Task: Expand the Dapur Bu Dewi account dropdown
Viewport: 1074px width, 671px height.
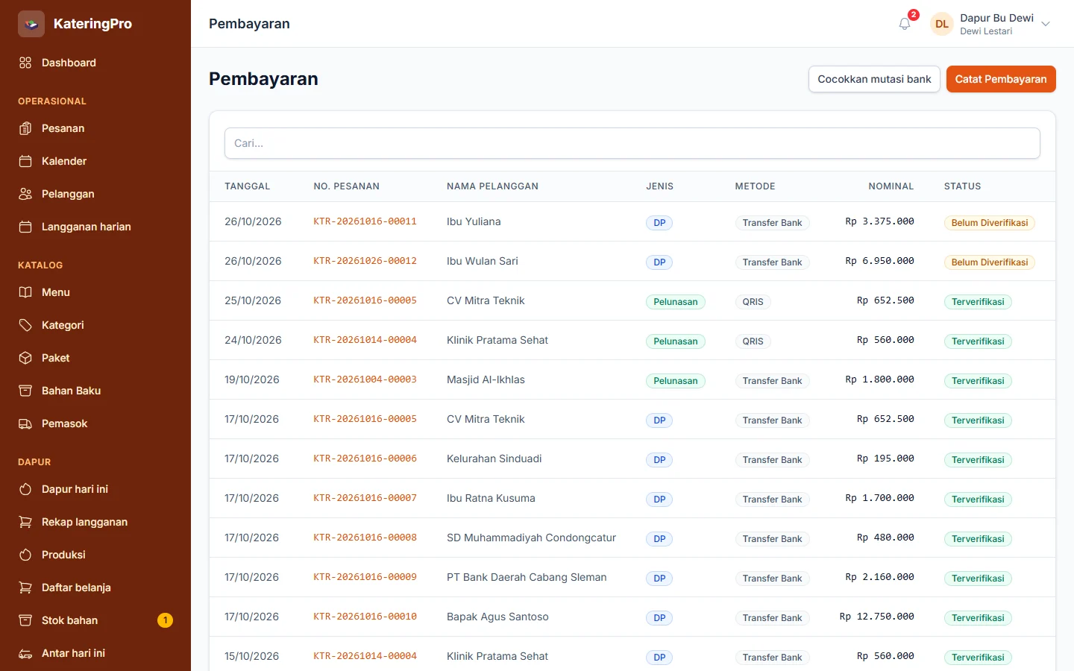Action: coord(1046,24)
